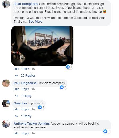View thumbs-up reactions on Gary Lee's comment
The image size is (119, 138).
41,107
